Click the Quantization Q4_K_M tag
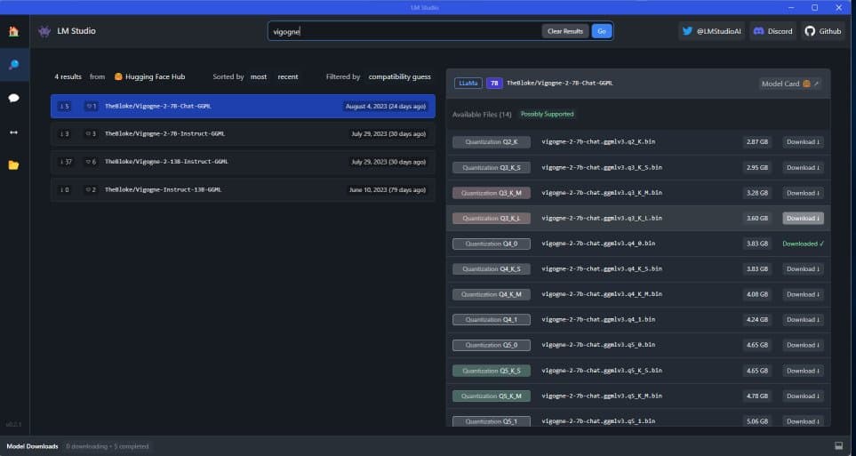856x456 pixels. (492, 294)
